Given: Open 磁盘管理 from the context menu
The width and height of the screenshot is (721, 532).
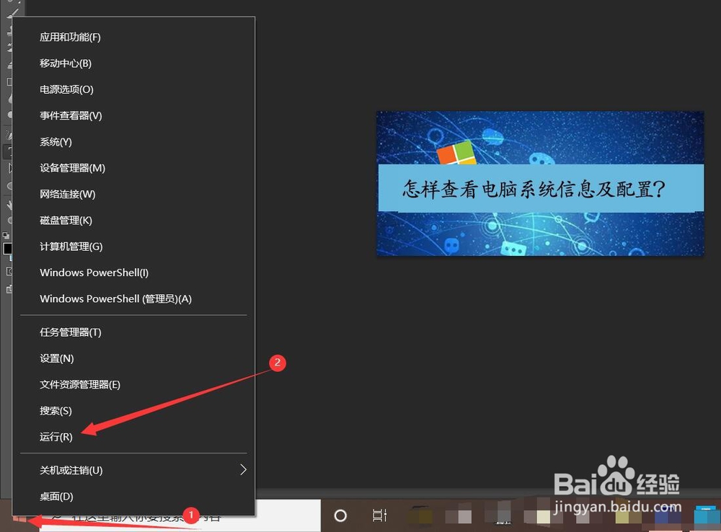Looking at the screenshot, I should tap(65, 220).
